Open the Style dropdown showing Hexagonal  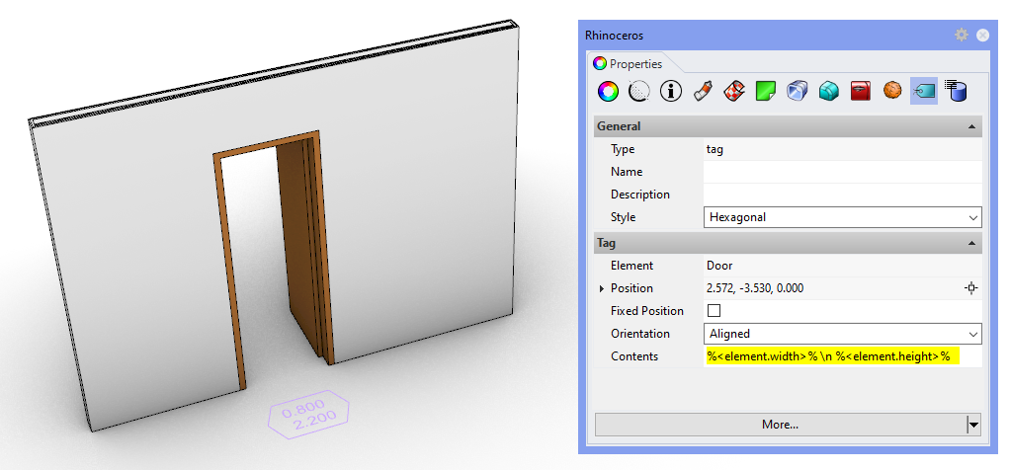(843, 217)
